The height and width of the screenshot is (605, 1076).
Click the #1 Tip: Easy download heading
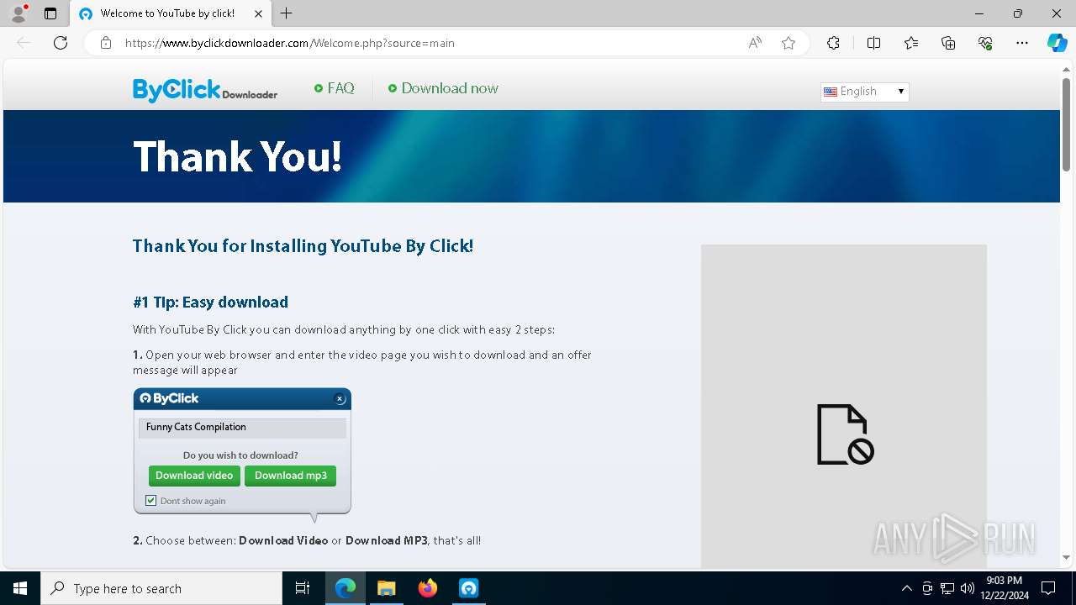tap(210, 302)
